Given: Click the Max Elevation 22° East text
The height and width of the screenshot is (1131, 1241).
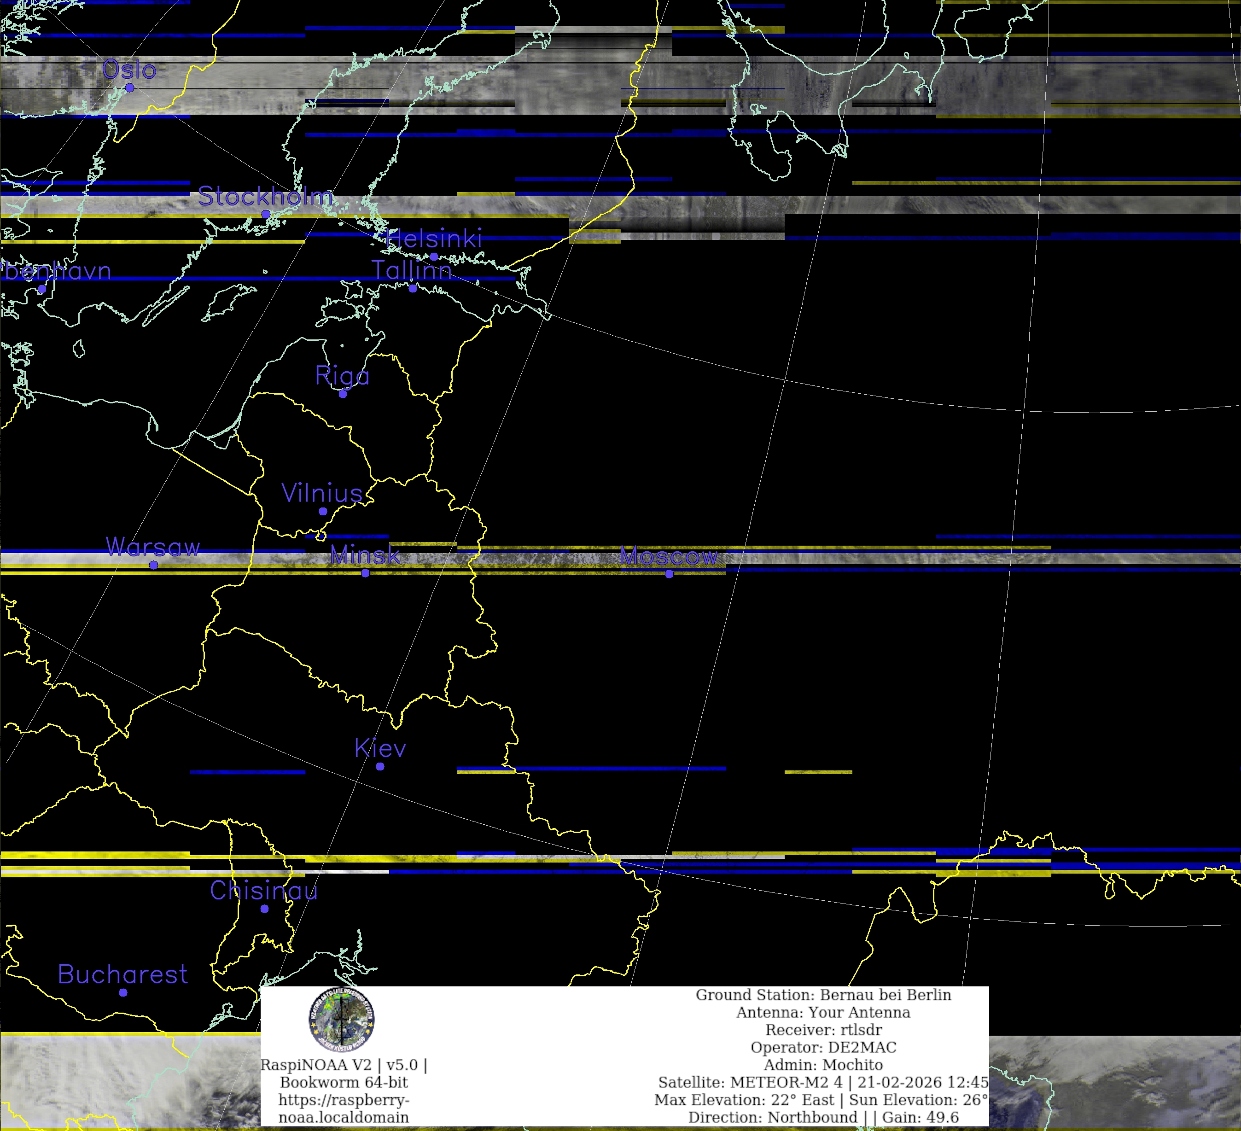Looking at the screenshot, I should pos(744,1100).
